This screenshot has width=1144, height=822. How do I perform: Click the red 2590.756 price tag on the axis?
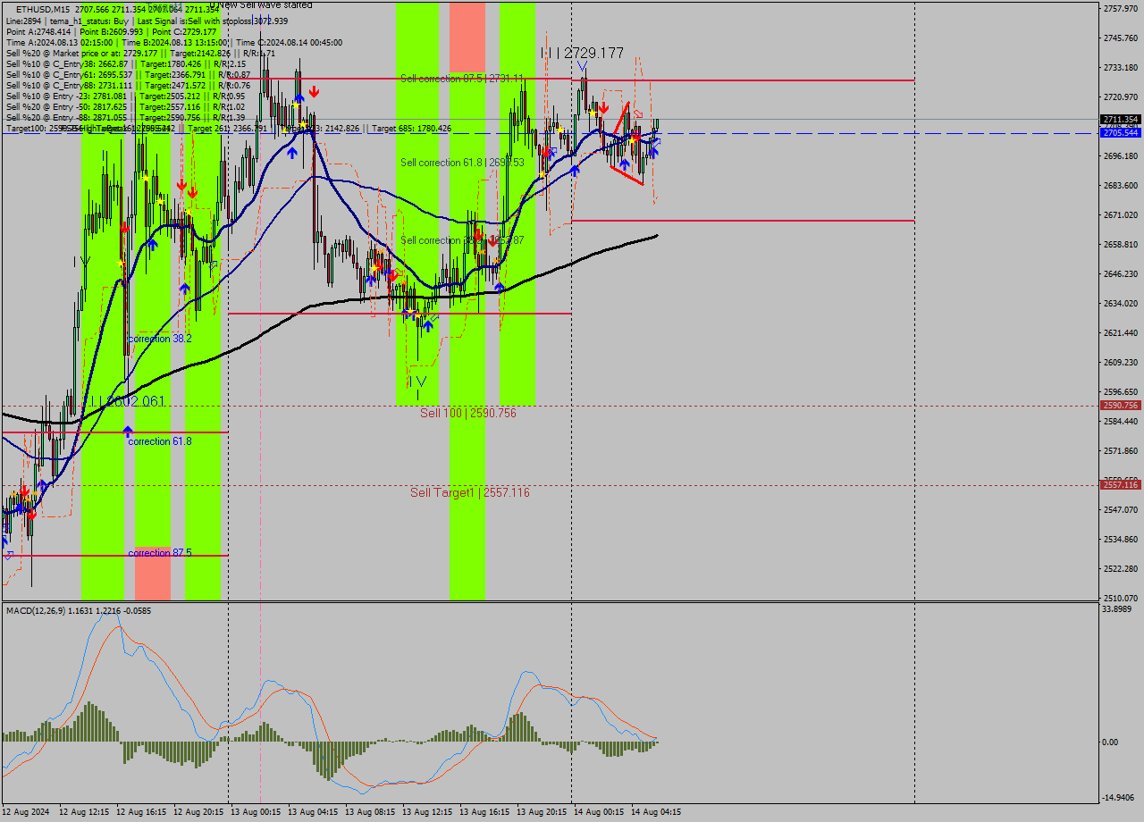point(1120,405)
